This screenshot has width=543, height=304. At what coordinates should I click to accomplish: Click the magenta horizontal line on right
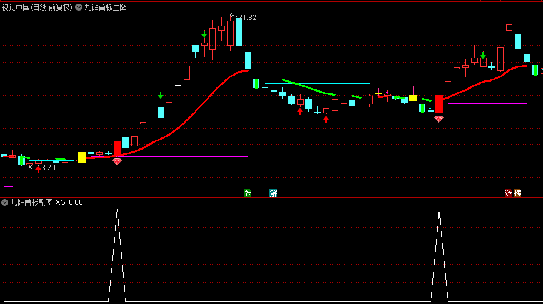[x=487, y=104]
